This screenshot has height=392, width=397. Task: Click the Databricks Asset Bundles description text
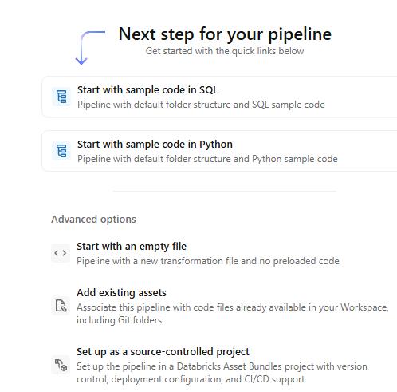222,373
